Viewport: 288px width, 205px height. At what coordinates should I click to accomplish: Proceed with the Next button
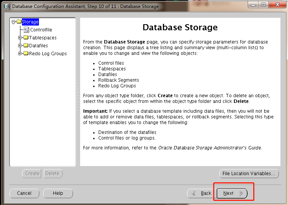(x=232, y=193)
